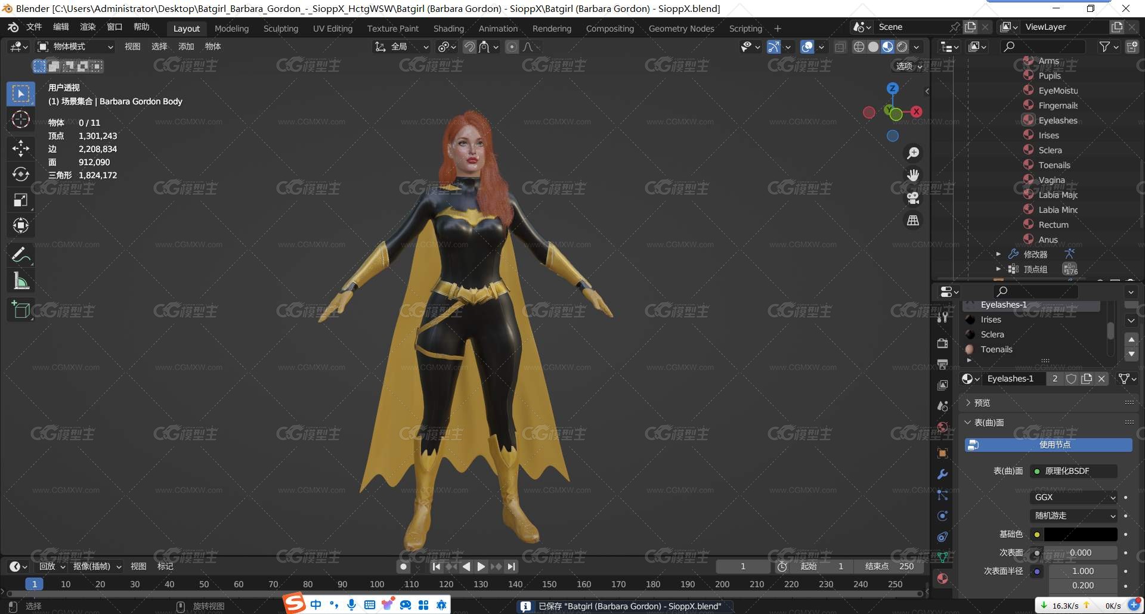
Task: Open the Help menu
Action: (x=141, y=27)
